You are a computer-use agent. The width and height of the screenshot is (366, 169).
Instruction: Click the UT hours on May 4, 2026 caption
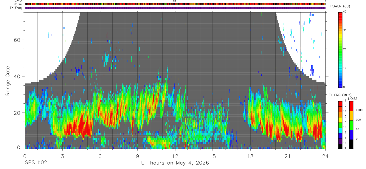tap(175, 163)
